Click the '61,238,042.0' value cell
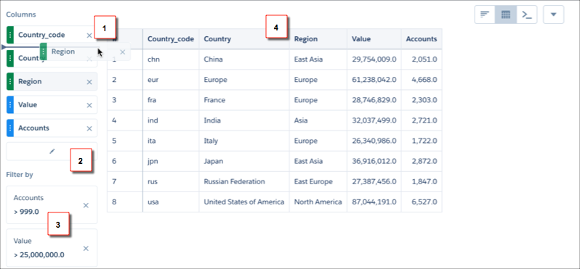This screenshot has width=580, height=269. (x=374, y=80)
